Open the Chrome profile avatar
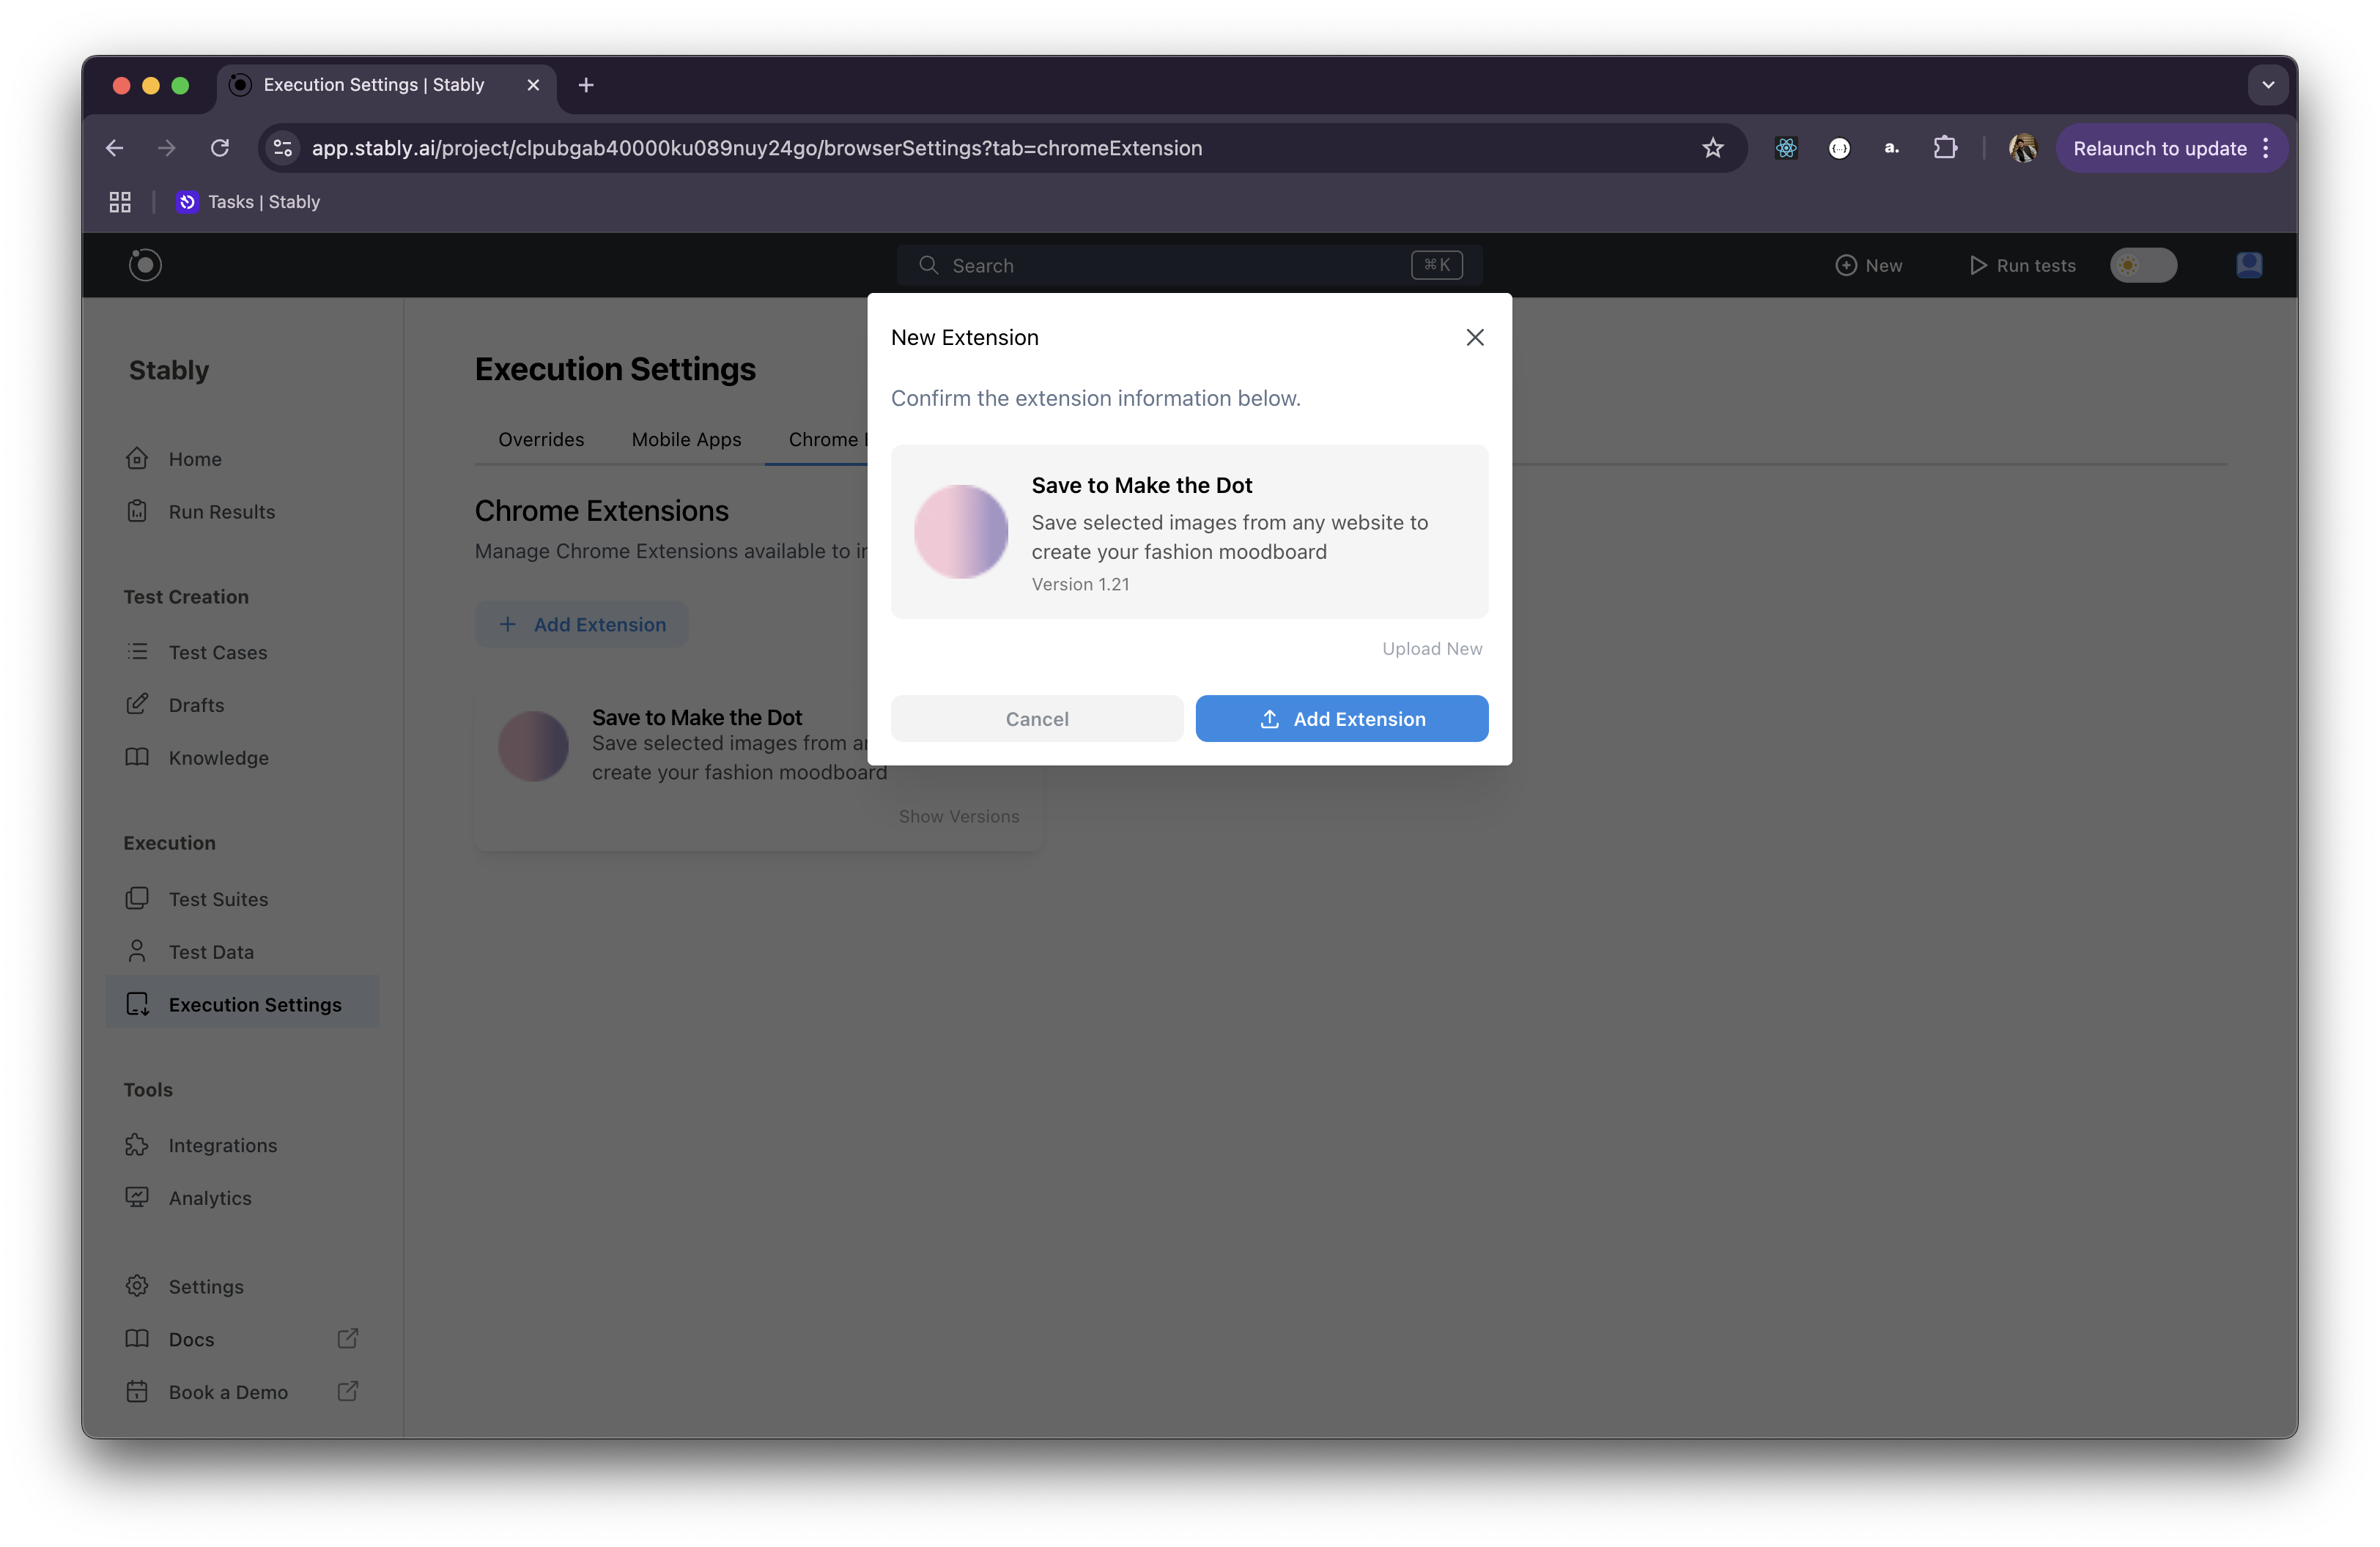 pyautogui.click(x=2023, y=148)
